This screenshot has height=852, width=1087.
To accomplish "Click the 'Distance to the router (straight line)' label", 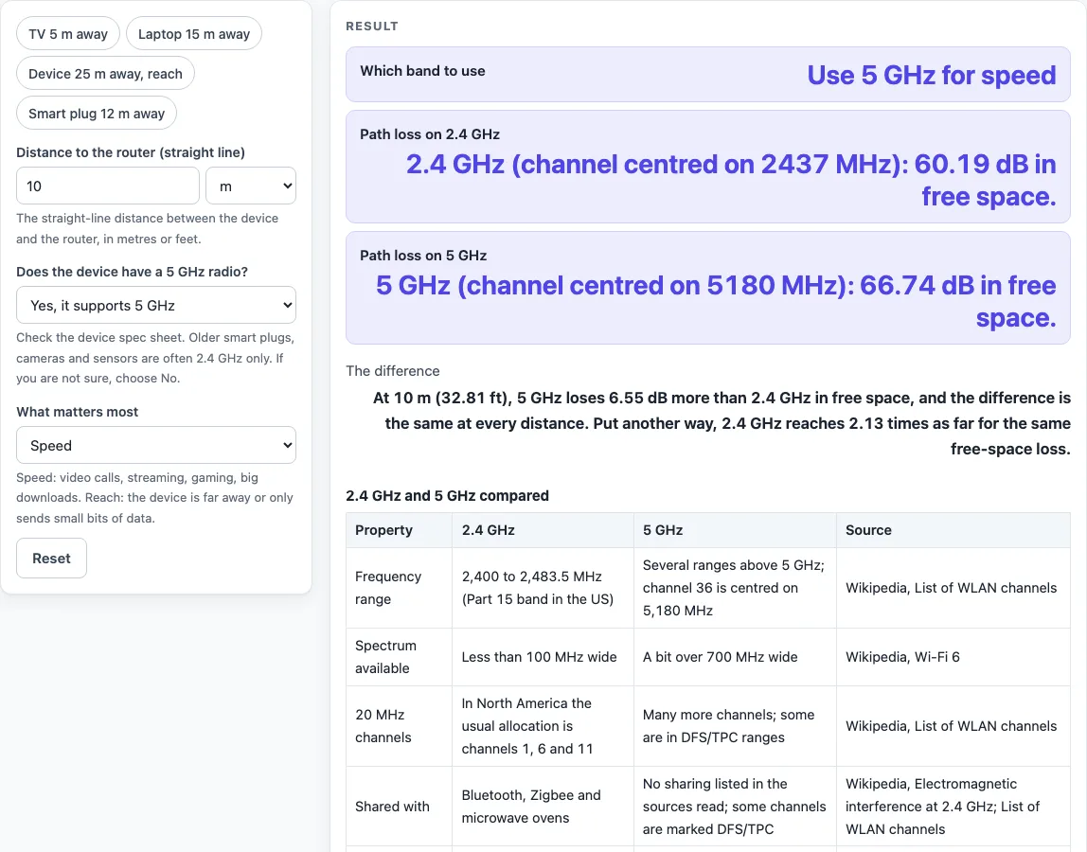I will click(x=131, y=152).
